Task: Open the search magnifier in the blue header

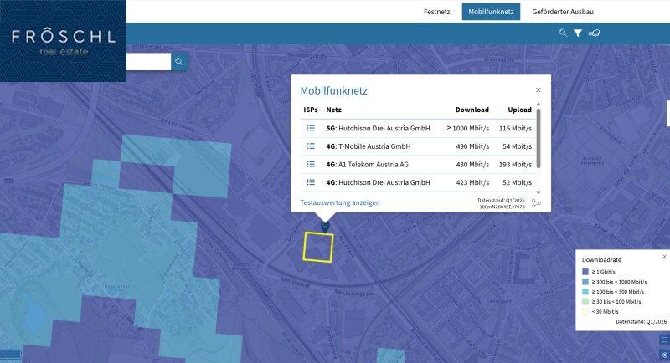Action: point(563,33)
